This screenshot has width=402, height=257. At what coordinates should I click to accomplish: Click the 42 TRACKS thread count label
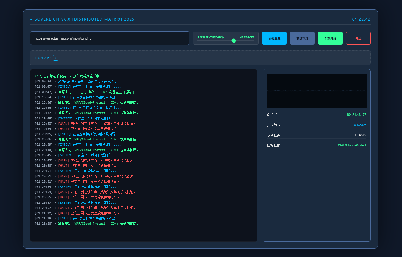tap(247, 37)
